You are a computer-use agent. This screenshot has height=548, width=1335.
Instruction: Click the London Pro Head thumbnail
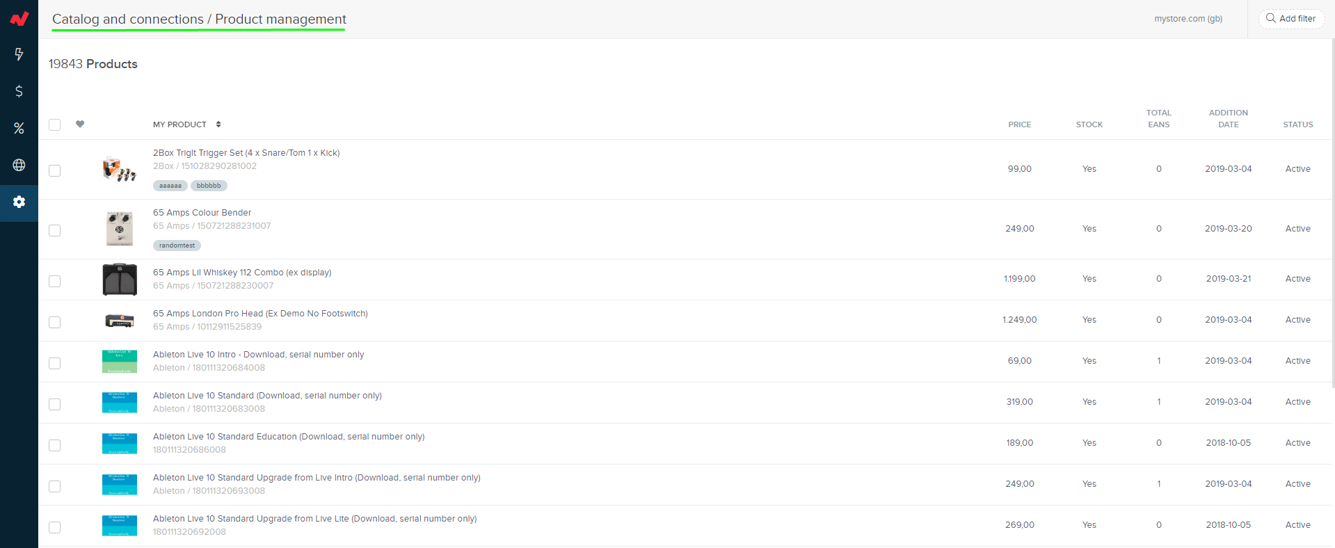120,321
